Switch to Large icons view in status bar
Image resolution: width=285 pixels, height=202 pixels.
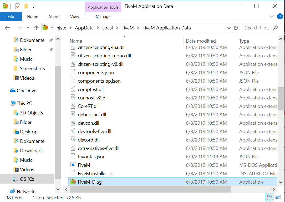click(x=278, y=197)
